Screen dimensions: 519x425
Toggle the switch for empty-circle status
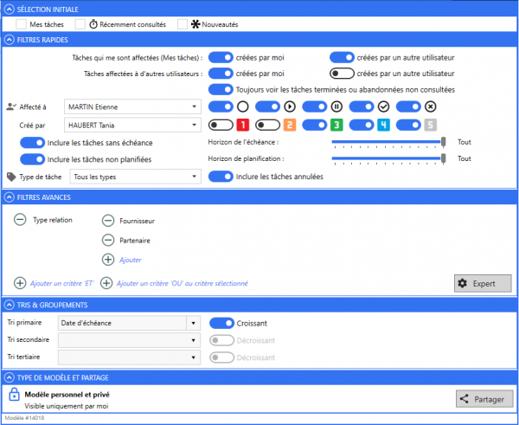[x=221, y=106]
